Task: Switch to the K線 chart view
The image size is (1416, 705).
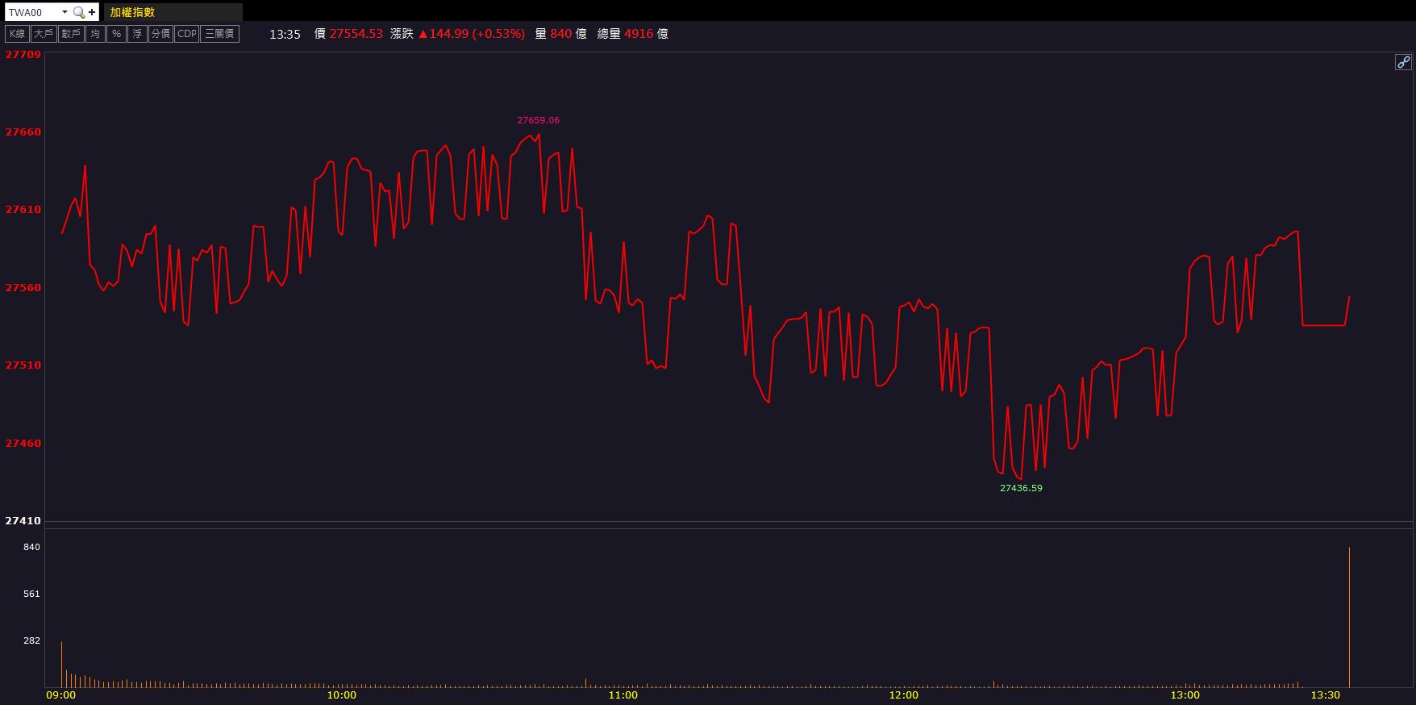Action: (x=17, y=34)
